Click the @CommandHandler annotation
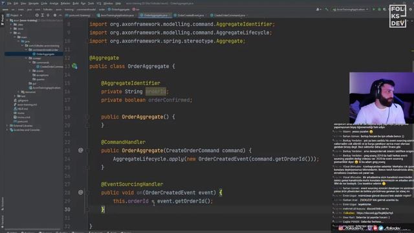414x233 pixels. click(123, 142)
